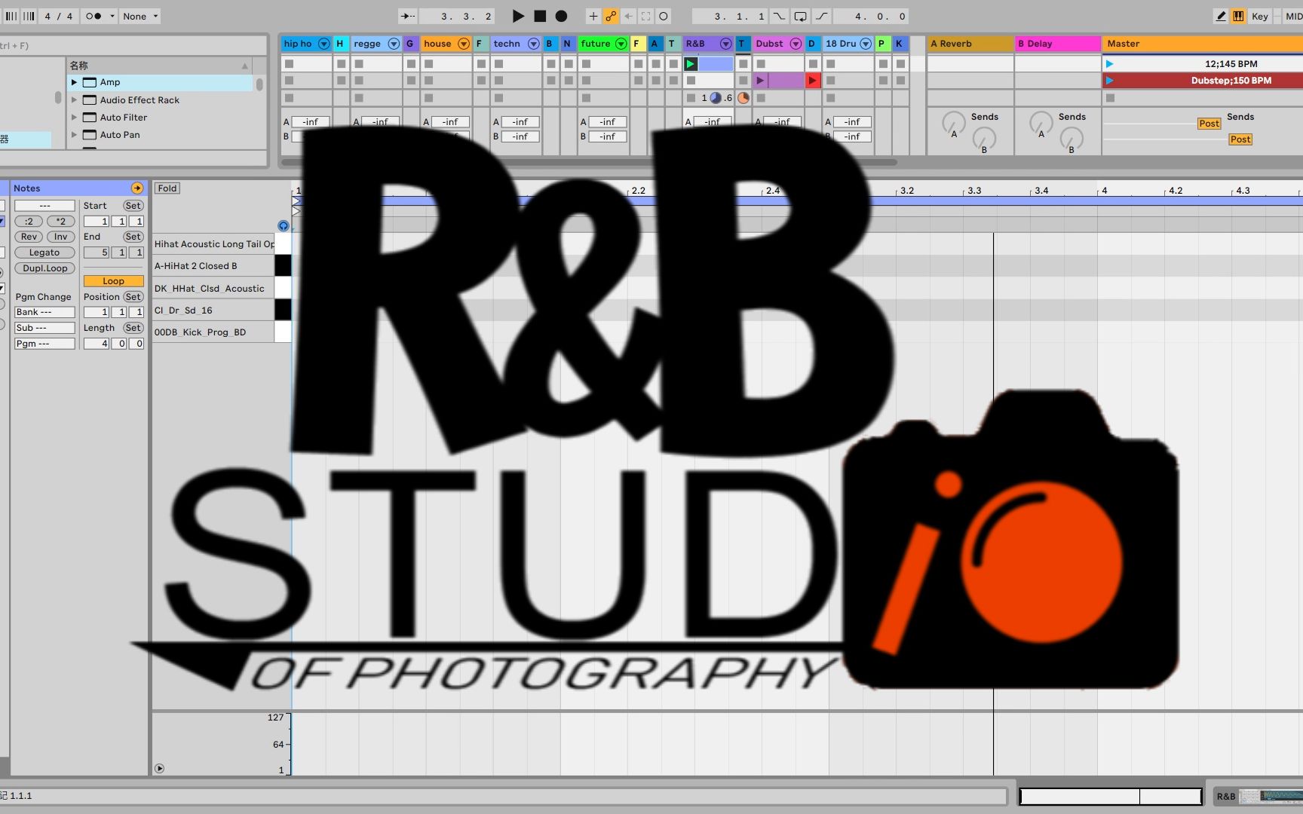Click the stop button in house first slot
Screen dimensions: 1303x814
coord(428,64)
